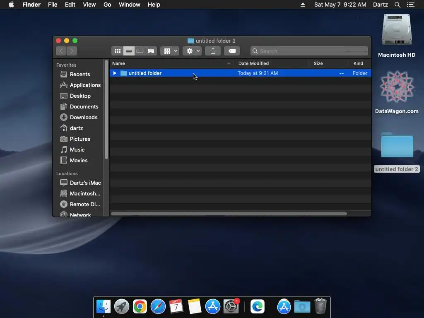424x318 pixels.
Task: Open the Help menu
Action: click(154, 5)
